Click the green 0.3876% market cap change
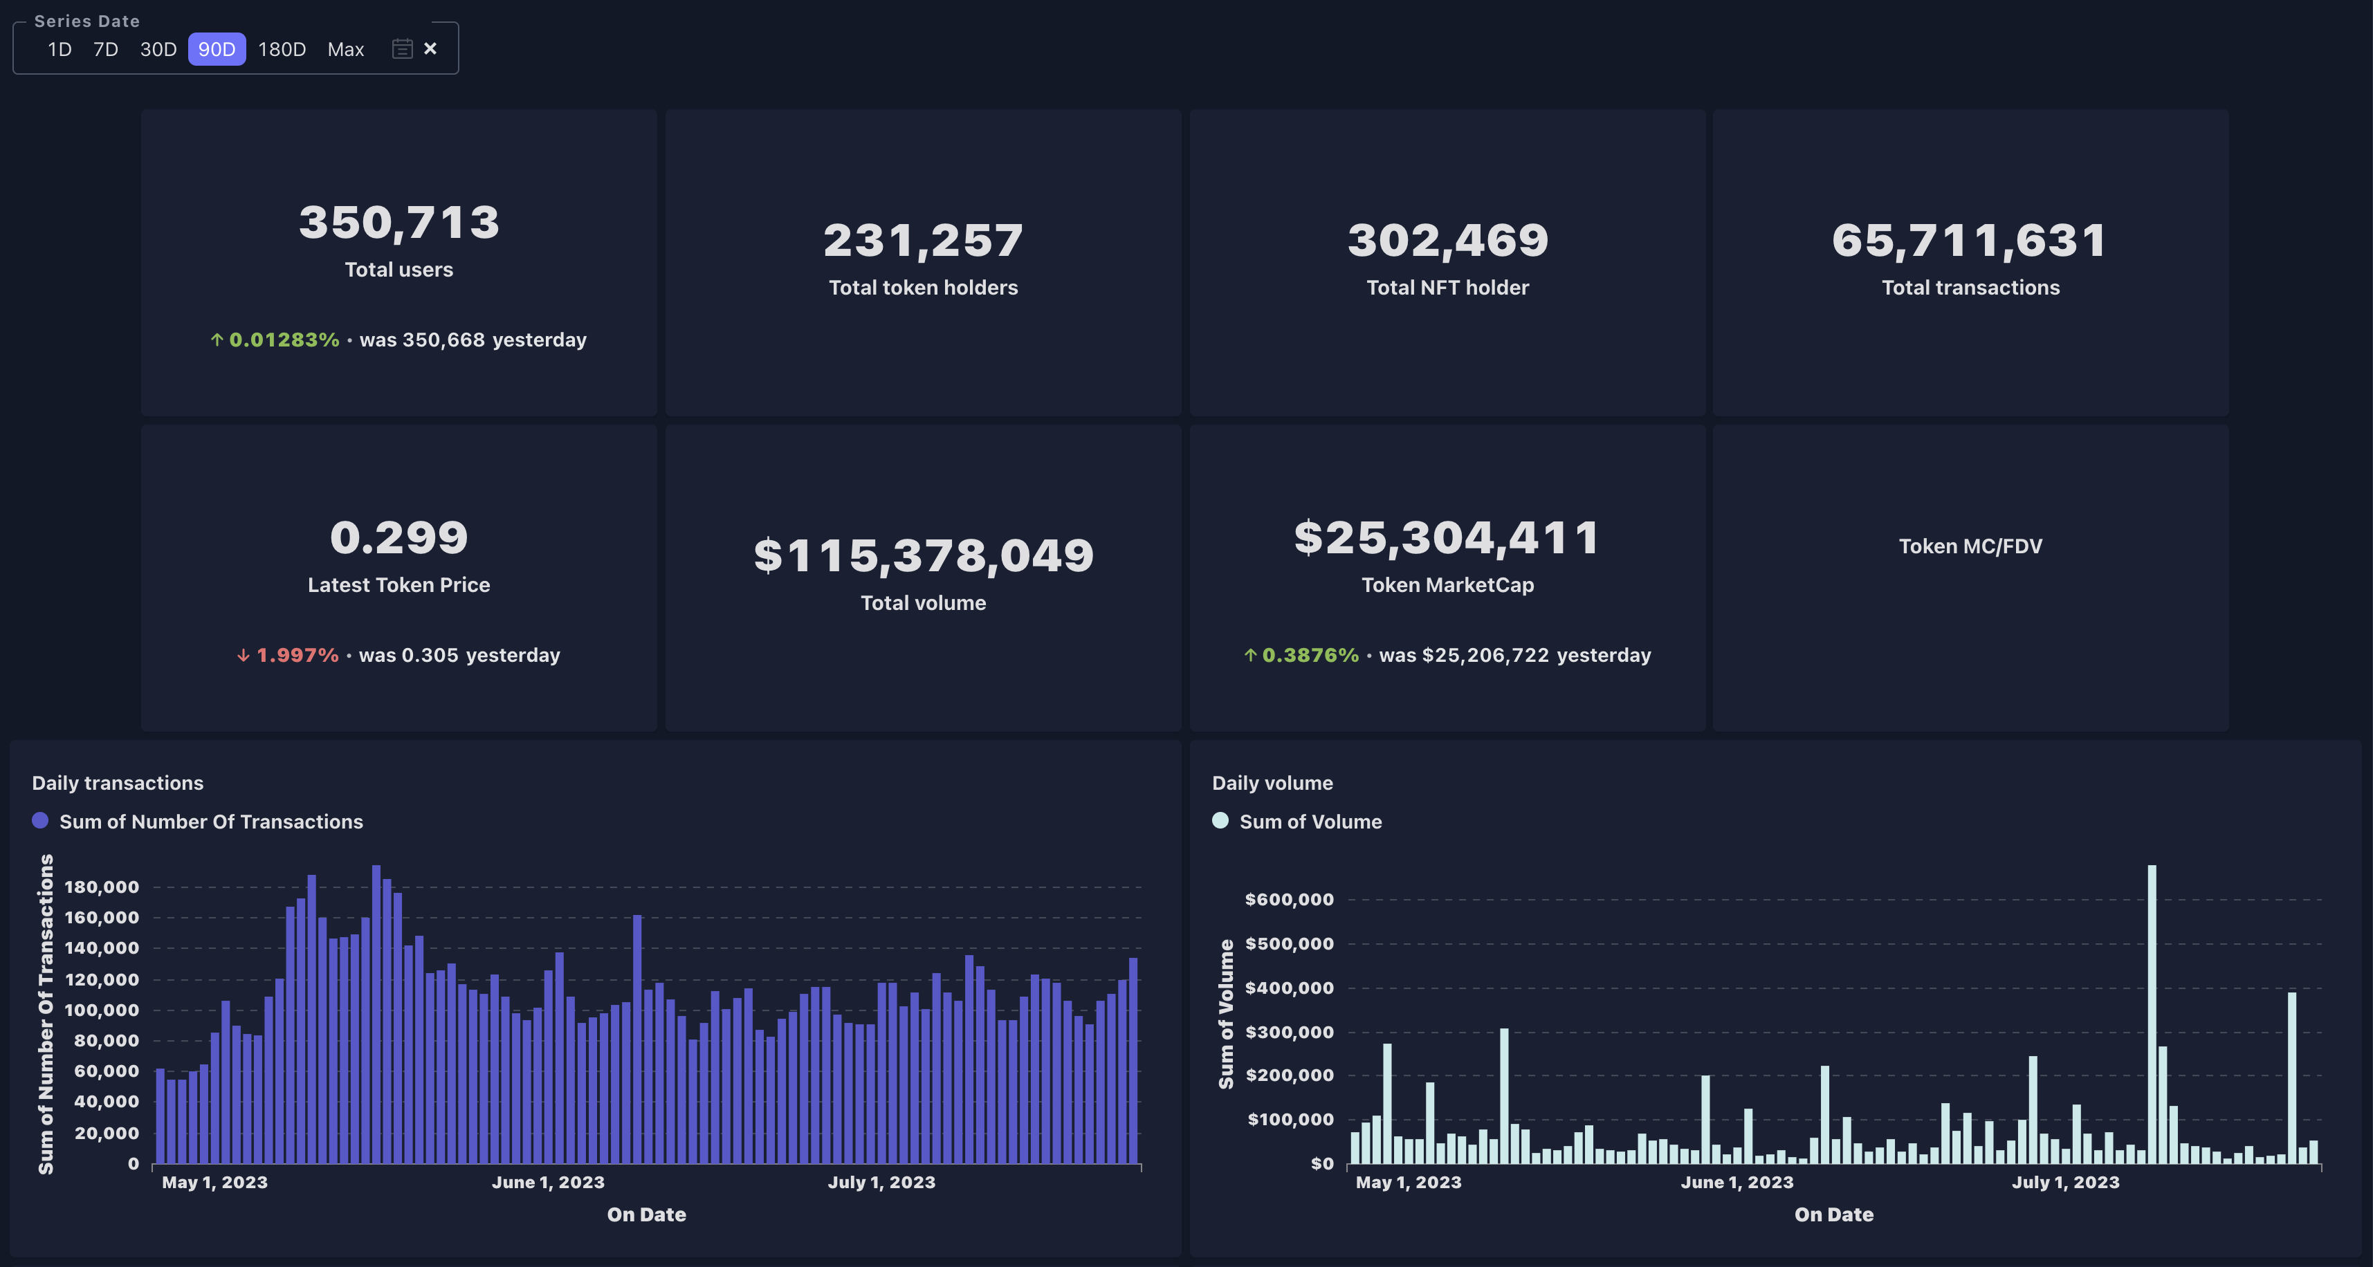Screen dimensions: 2373x1267 pyautogui.click(x=1301, y=656)
